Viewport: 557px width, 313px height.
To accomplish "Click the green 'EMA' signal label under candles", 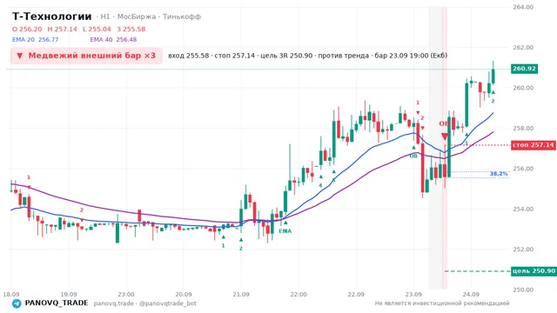I will coord(285,231).
